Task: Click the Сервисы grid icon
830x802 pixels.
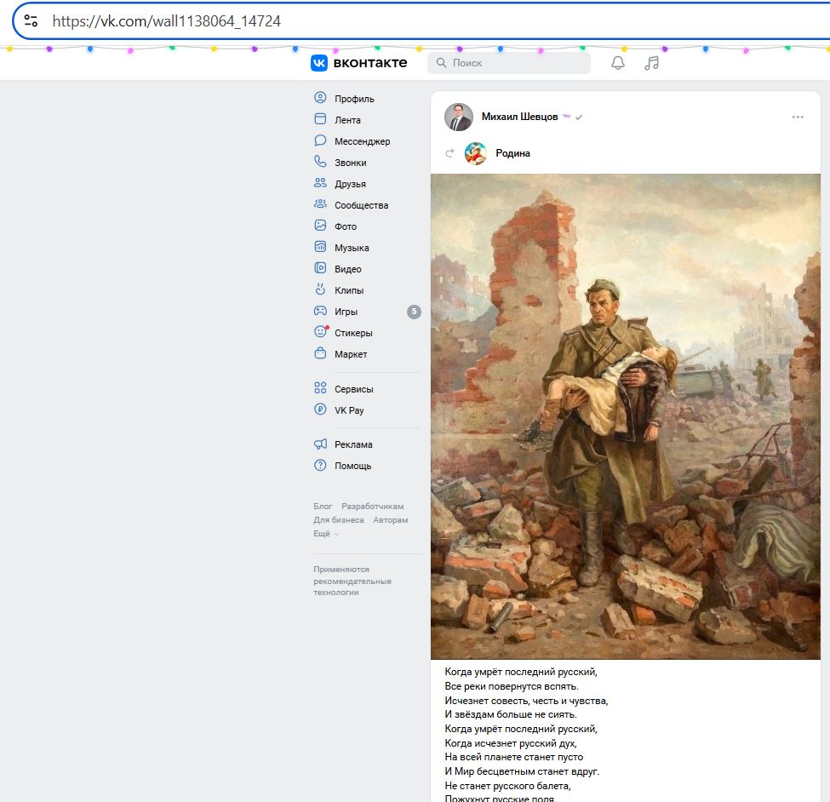Action: coord(320,388)
